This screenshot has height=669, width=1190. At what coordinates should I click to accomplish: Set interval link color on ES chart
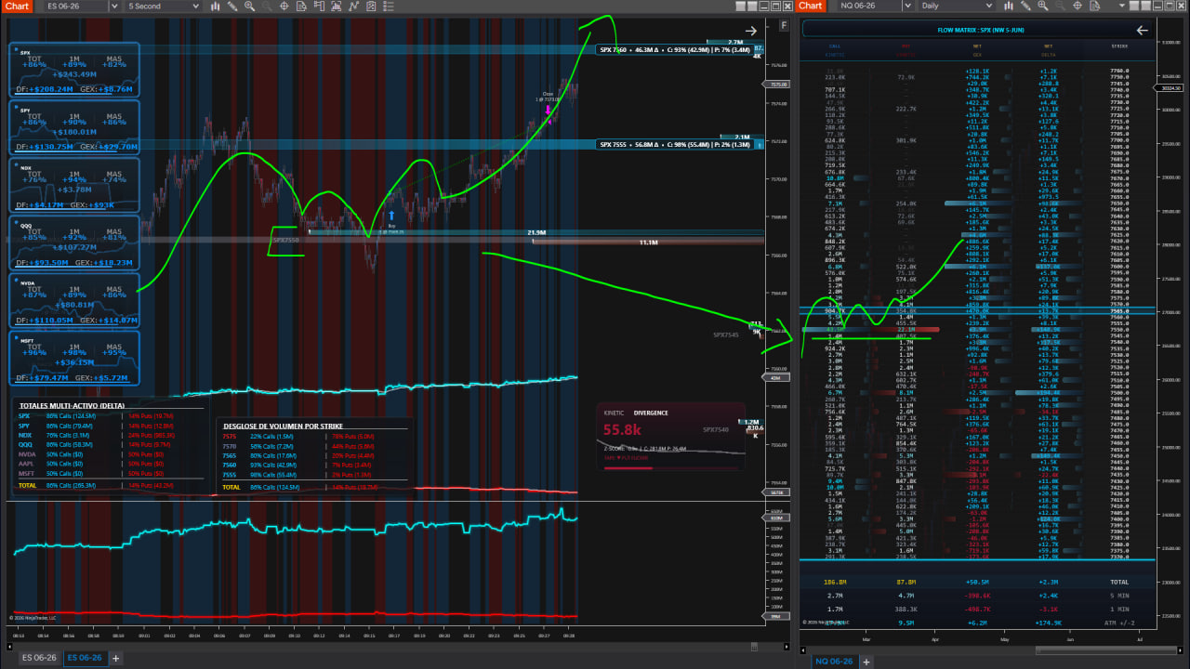[x=751, y=7]
